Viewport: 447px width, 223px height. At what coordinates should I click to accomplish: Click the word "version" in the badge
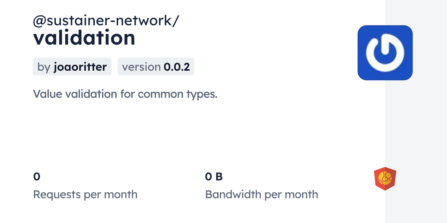[x=141, y=67]
